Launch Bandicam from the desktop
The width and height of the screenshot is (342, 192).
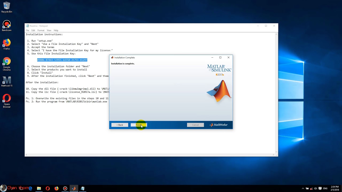tap(7, 26)
